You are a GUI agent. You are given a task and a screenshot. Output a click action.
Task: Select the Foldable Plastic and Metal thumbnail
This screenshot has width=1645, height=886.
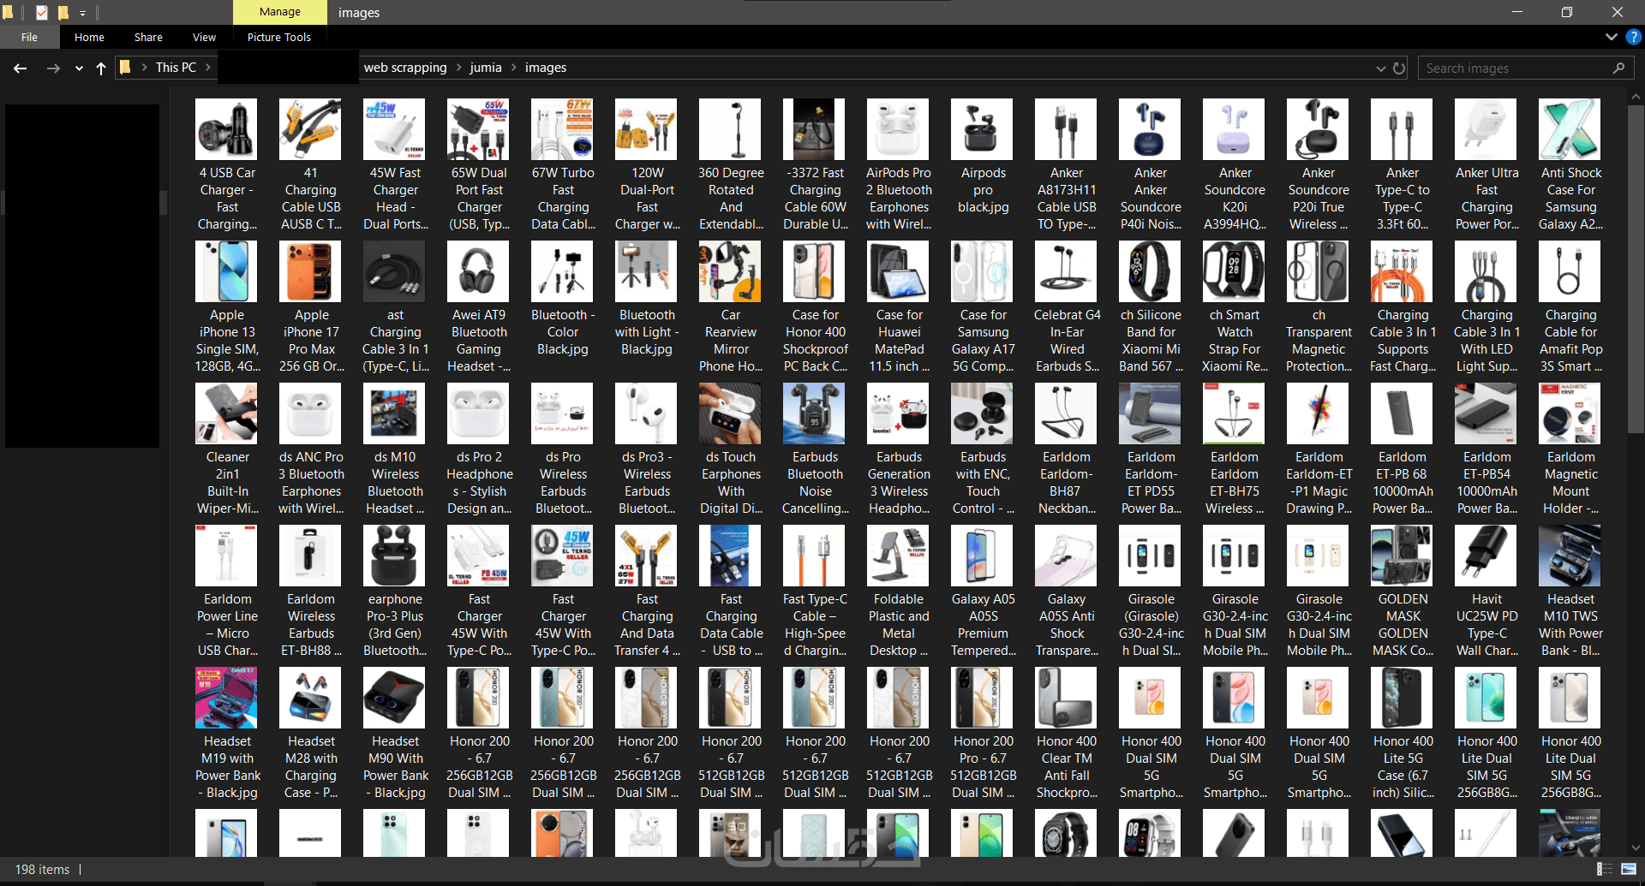pyautogui.click(x=898, y=556)
